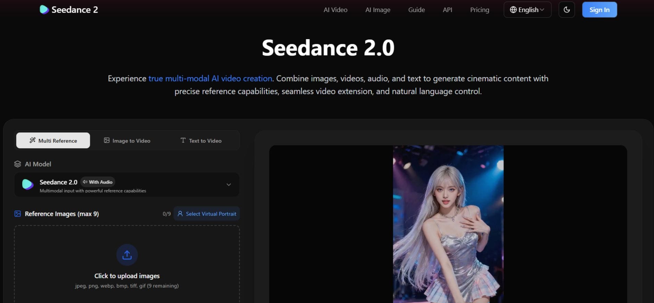The width and height of the screenshot is (654, 303).
Task: Open the English language dropdown
Action: [x=527, y=10]
